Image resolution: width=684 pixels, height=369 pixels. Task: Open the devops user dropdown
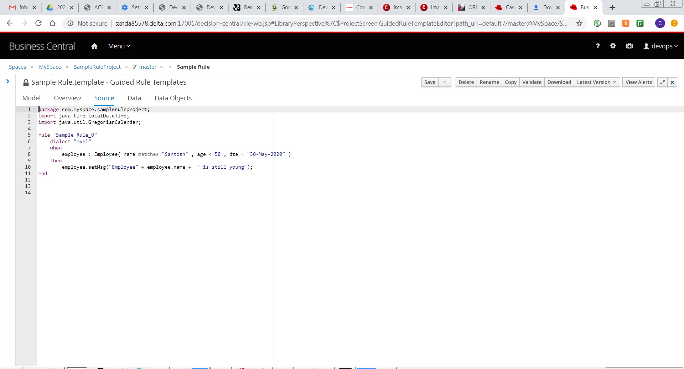(x=660, y=46)
